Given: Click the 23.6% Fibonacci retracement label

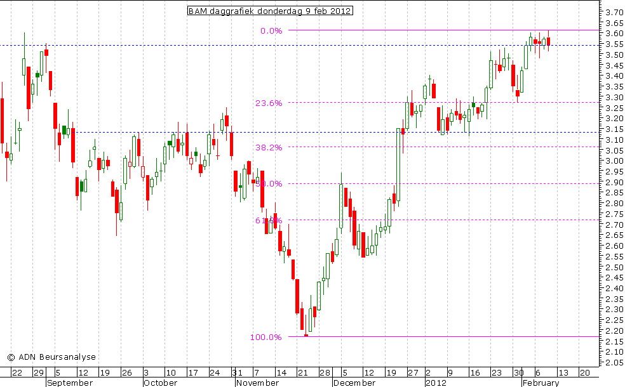Looking at the screenshot, I should pos(269,103).
